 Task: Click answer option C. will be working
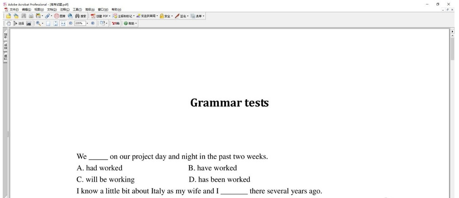click(x=106, y=180)
